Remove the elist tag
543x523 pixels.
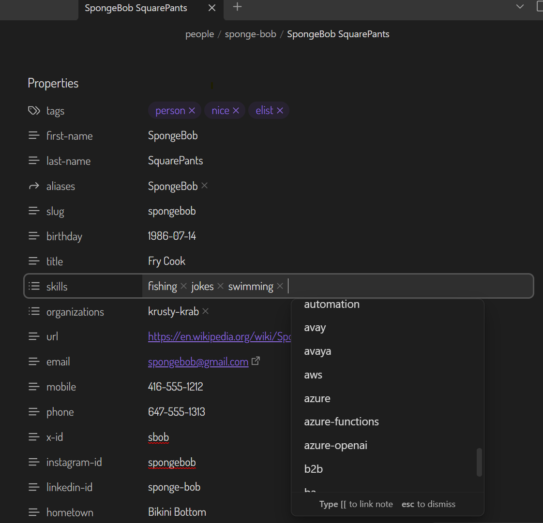click(280, 110)
